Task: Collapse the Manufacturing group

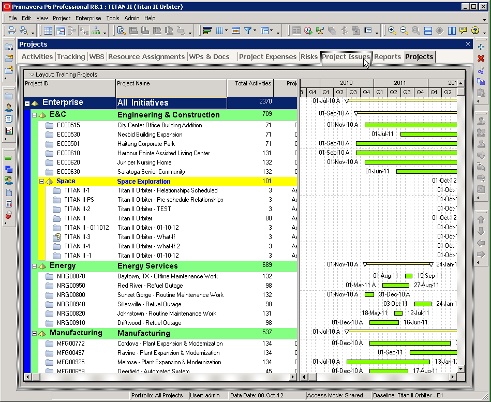Action: (x=35, y=333)
